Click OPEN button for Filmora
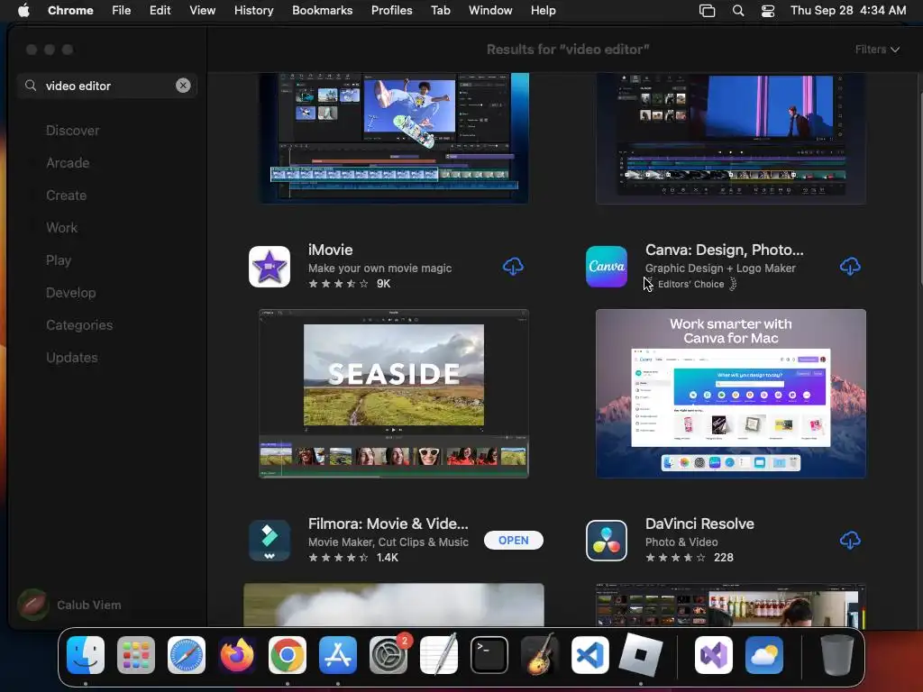 [x=513, y=541]
